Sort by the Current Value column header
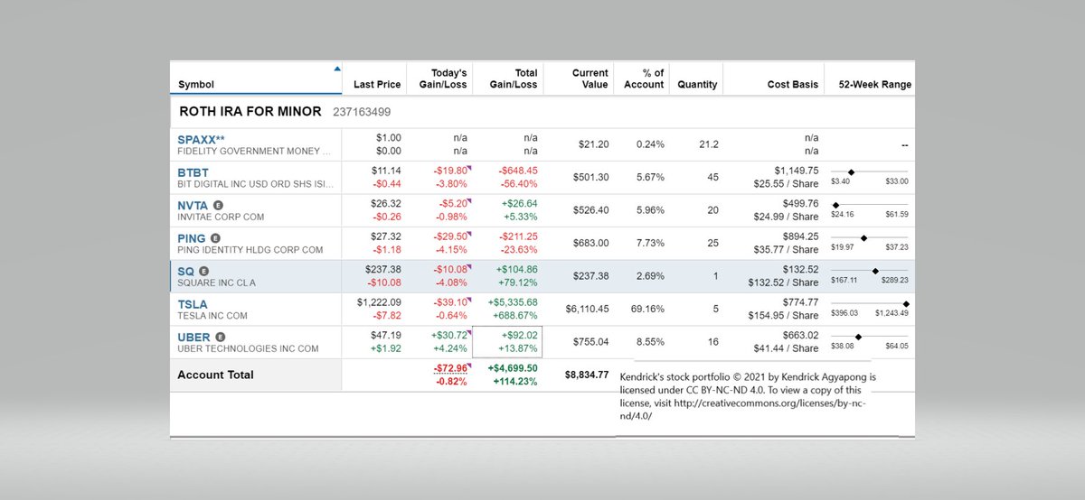Screen dimensions: 1085x500 590,79
